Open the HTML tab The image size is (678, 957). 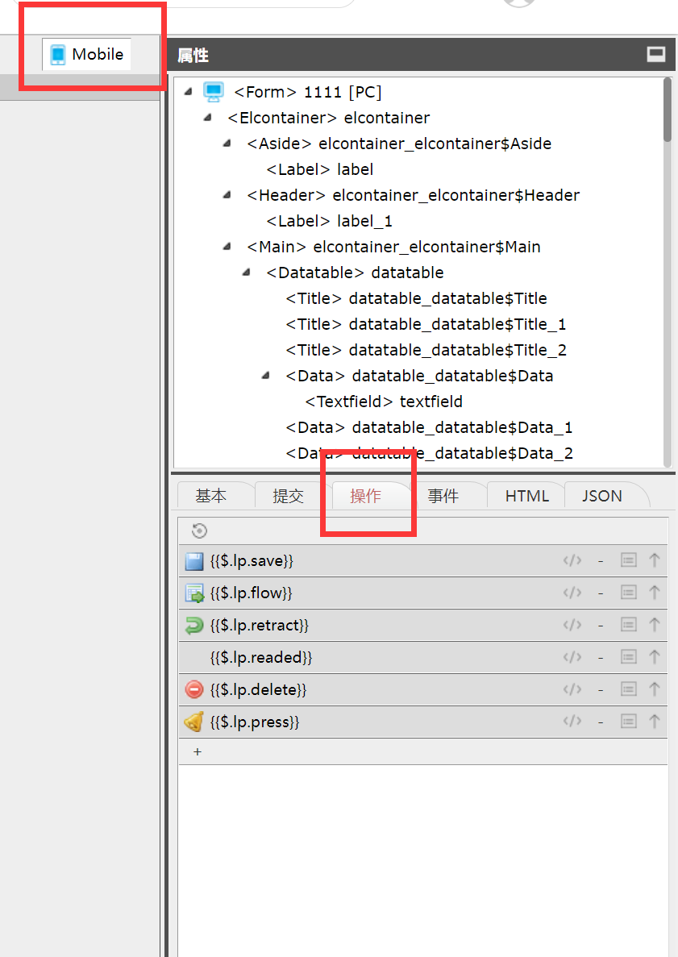point(527,496)
